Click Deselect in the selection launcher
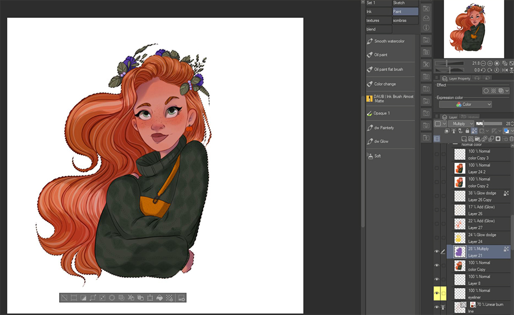This screenshot has width=514, height=315. pos(64,298)
